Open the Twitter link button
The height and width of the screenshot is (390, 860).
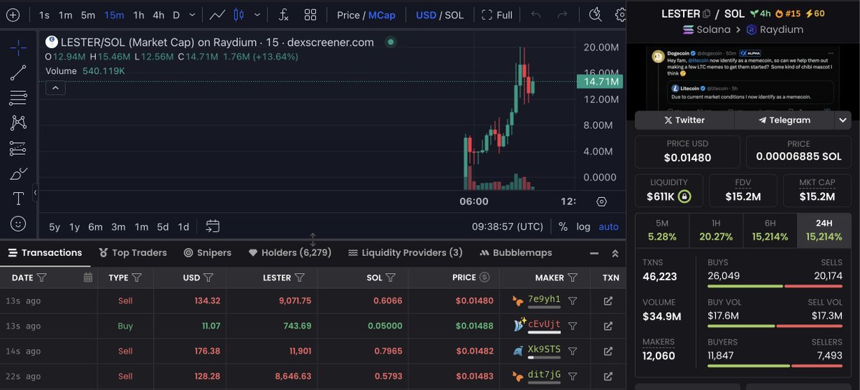(x=684, y=120)
